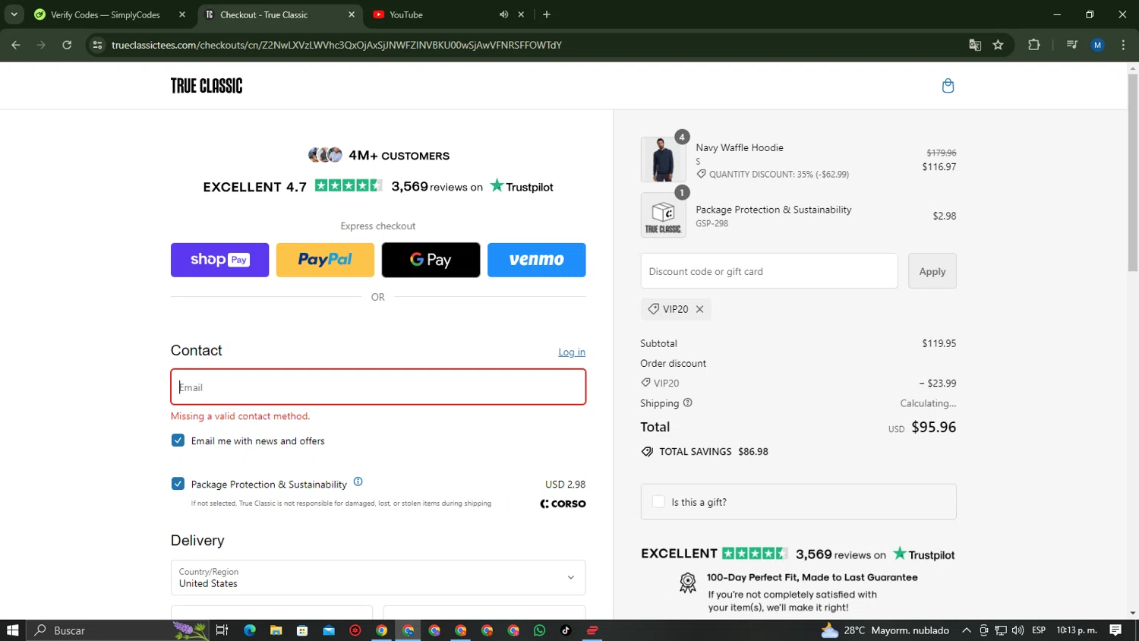1139x641 pixels.
Task: View site information for trueclassictees.com
Action: pos(97,45)
